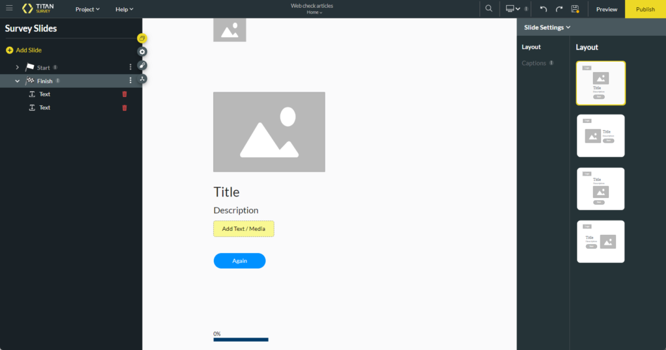Viewport: 666px width, 350px height.
Task: Collapse the Finish slide chevron
Action: click(17, 81)
